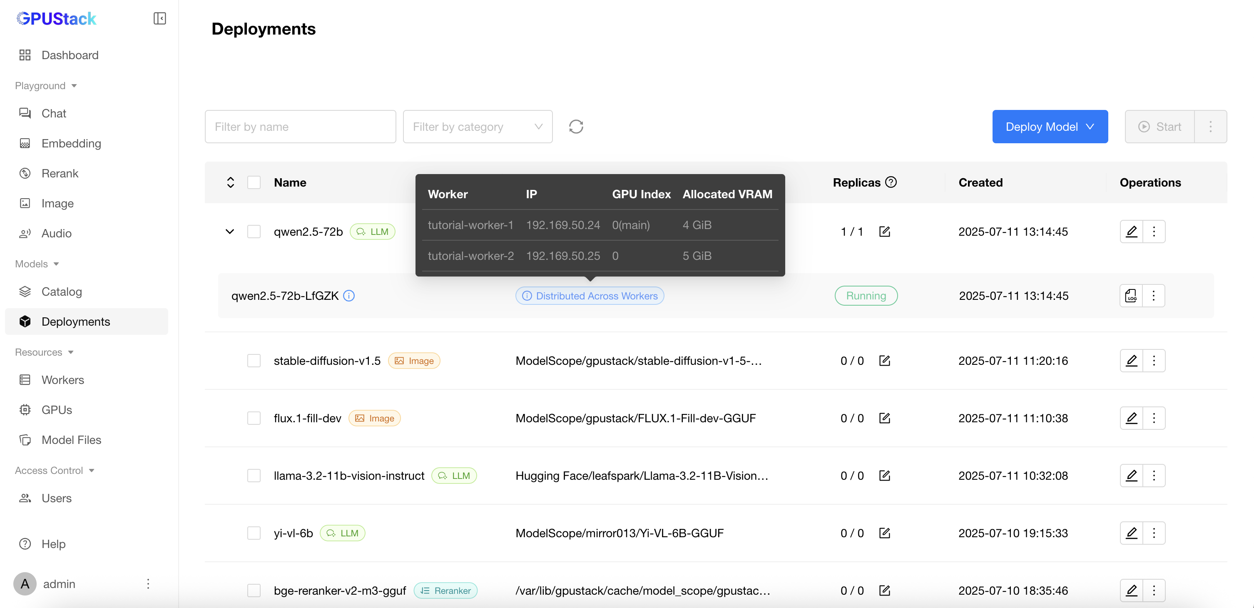Edit replicas for flux.1-fill-dev
The width and height of the screenshot is (1254, 608).
coord(885,418)
